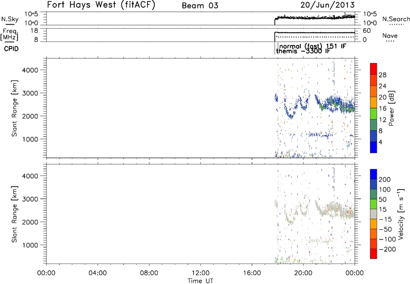Click the red bottom Velocity colorbar segment
The height and width of the screenshot is (284, 410).
(x=374, y=254)
